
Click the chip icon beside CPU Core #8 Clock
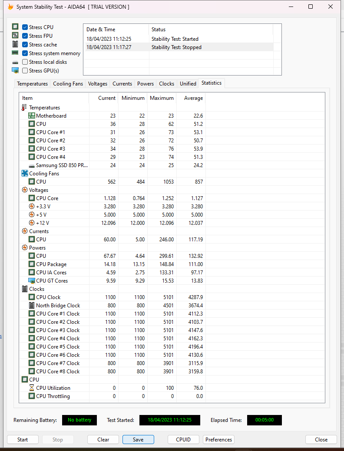click(32, 371)
